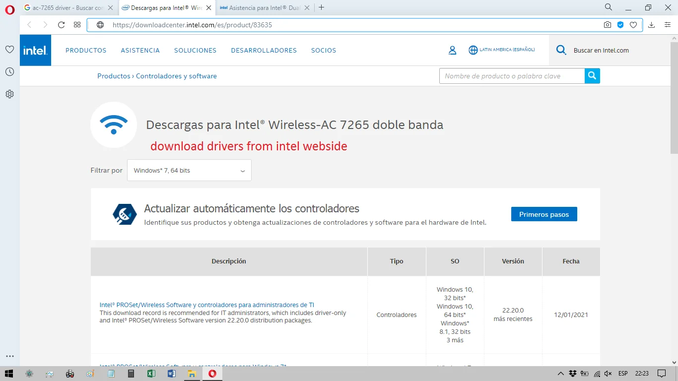
Task: Open Calculator from the taskbar
Action: [x=131, y=374]
